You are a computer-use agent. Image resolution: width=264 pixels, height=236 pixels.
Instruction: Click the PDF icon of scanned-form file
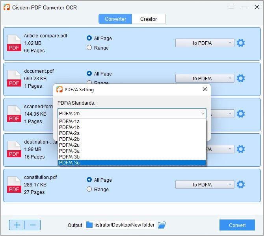(14, 114)
